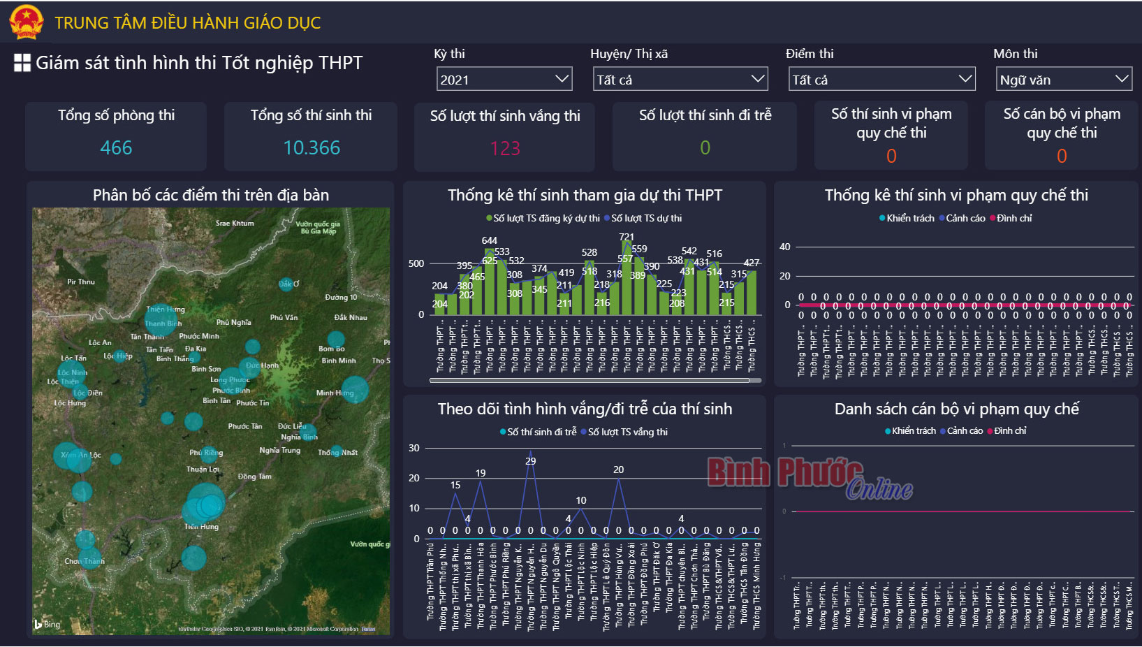This screenshot has height=647, width=1142.
Task: Click the Bing logo on the map
Action: tap(47, 624)
